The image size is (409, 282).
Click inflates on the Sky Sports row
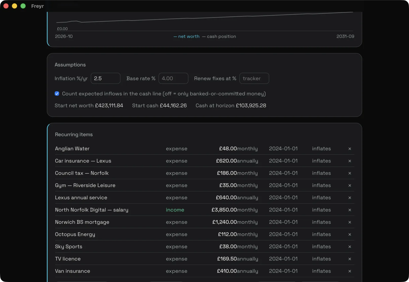321,247
